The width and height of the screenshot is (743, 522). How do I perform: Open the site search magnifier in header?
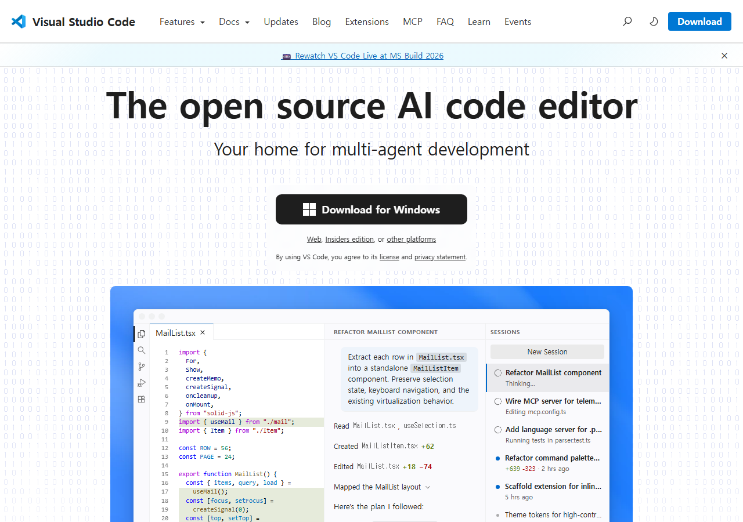click(x=627, y=21)
